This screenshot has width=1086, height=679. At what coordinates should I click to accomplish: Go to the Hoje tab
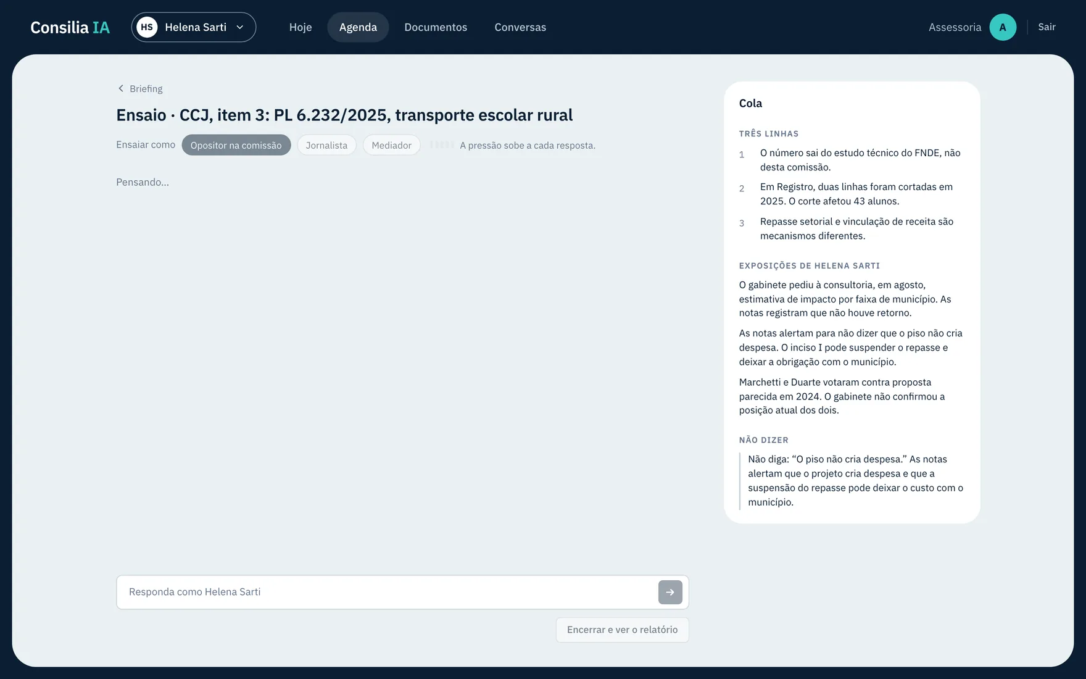tap(301, 27)
